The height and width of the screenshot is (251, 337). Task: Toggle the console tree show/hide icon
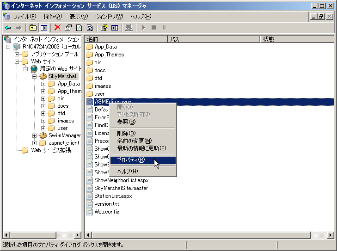pyautogui.click(x=43, y=28)
